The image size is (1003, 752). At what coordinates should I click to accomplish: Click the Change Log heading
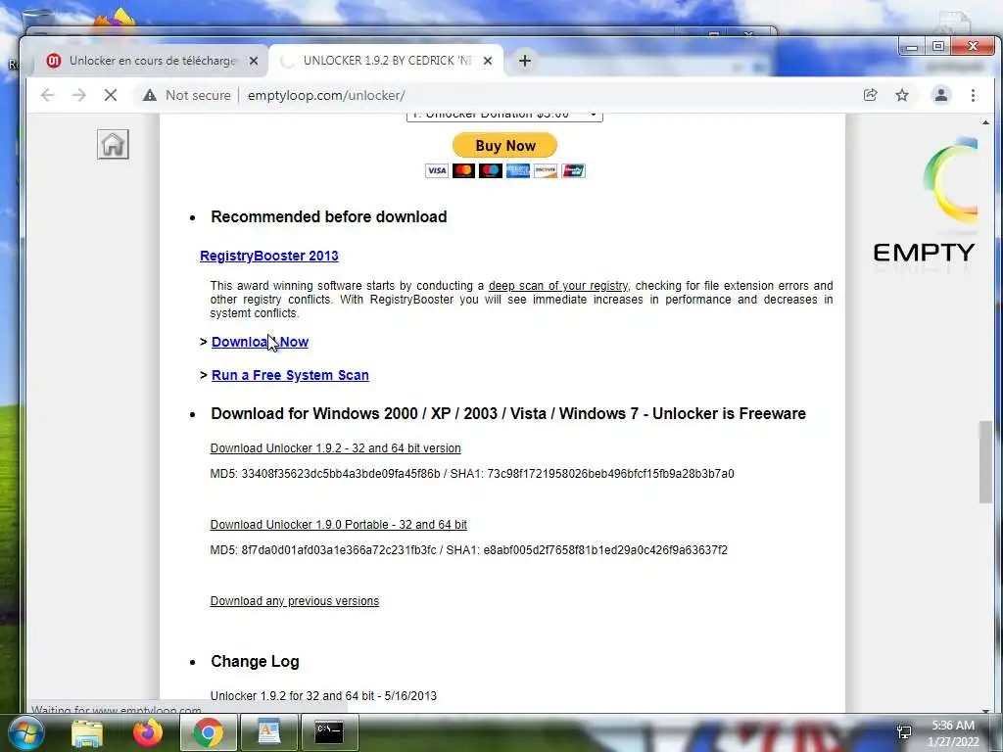pos(255,661)
